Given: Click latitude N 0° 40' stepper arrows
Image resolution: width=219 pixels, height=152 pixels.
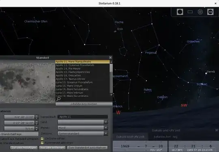Looking at the screenshot, I should tap(36, 117).
